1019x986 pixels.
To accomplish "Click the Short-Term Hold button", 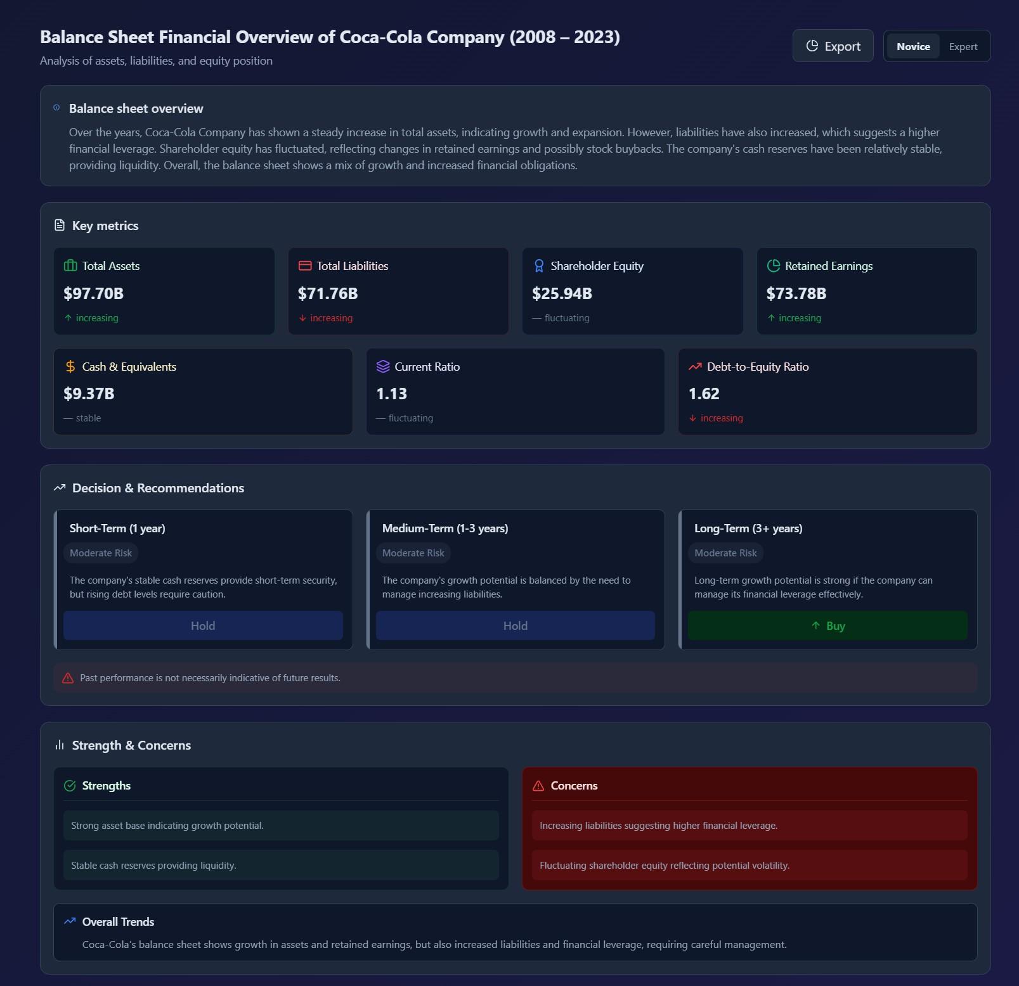I will click(x=203, y=625).
